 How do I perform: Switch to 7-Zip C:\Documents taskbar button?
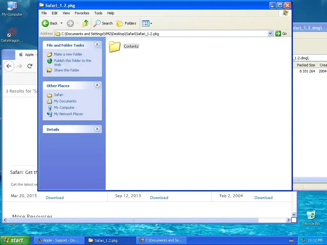pyautogui.click(x=162, y=241)
